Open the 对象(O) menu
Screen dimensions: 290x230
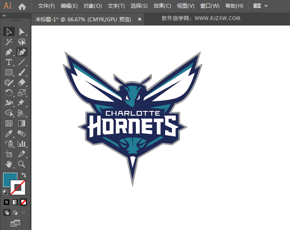click(x=93, y=6)
